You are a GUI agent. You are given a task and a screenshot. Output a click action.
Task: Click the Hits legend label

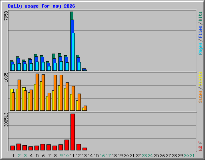click(200, 16)
